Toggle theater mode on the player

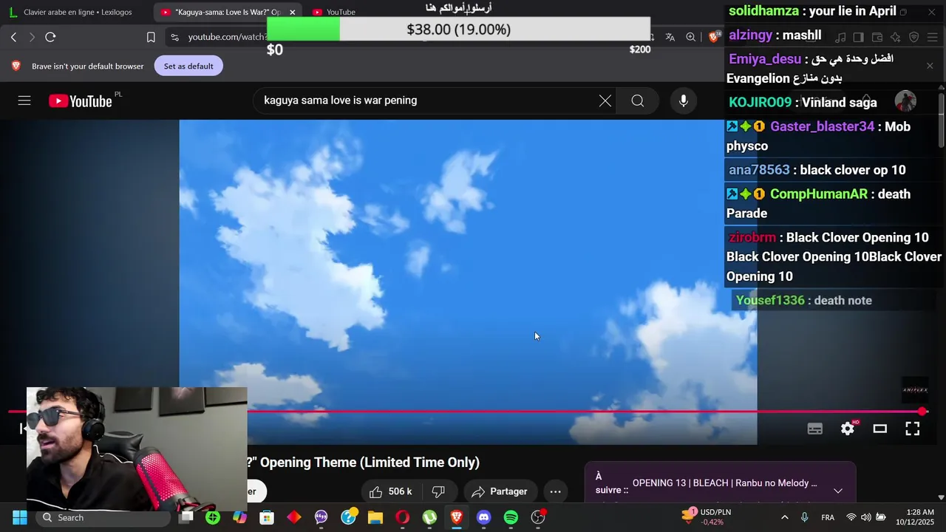(879, 429)
